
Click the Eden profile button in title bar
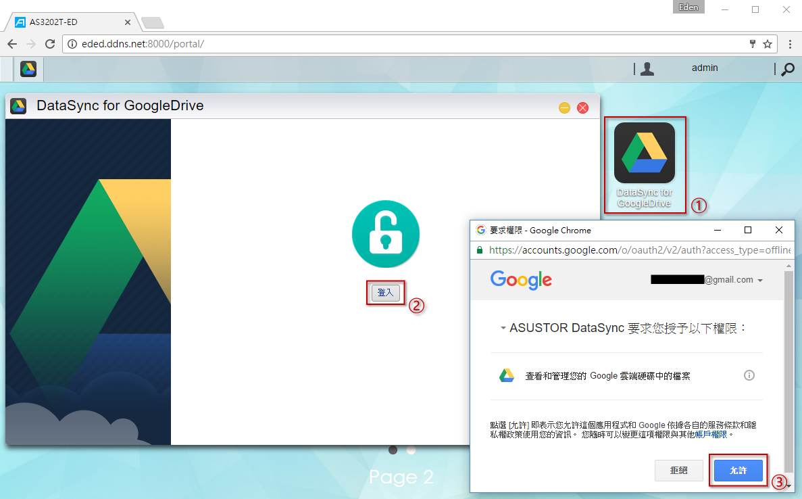[x=688, y=7]
